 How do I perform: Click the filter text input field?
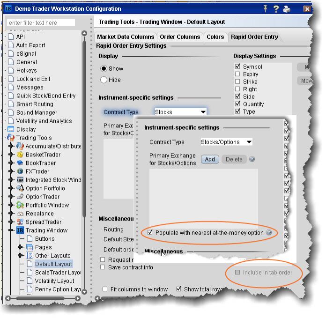point(41,22)
